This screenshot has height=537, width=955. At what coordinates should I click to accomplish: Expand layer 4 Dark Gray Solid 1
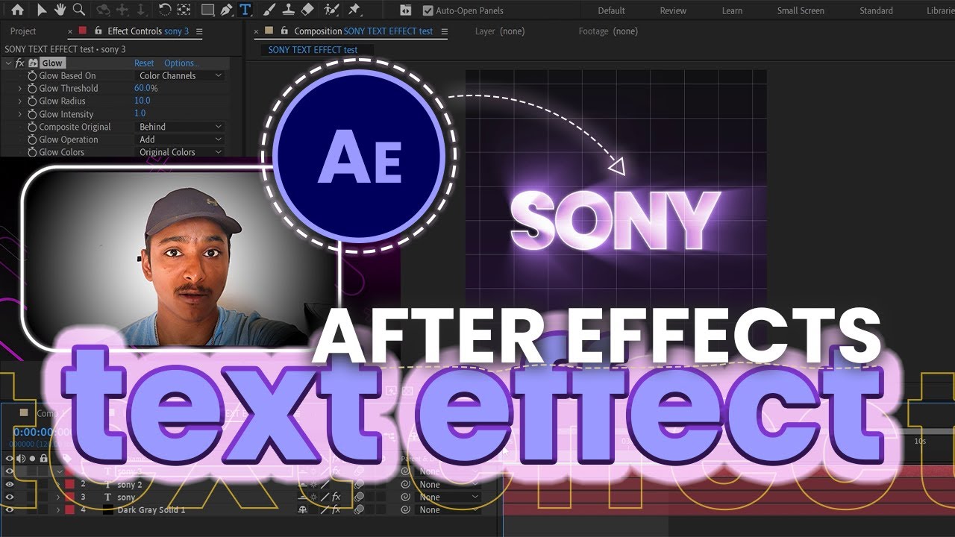pyautogui.click(x=58, y=510)
